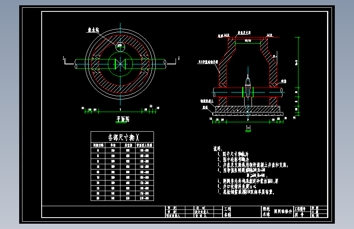Click the 项目负责人 cell in title block

(173, 216)
